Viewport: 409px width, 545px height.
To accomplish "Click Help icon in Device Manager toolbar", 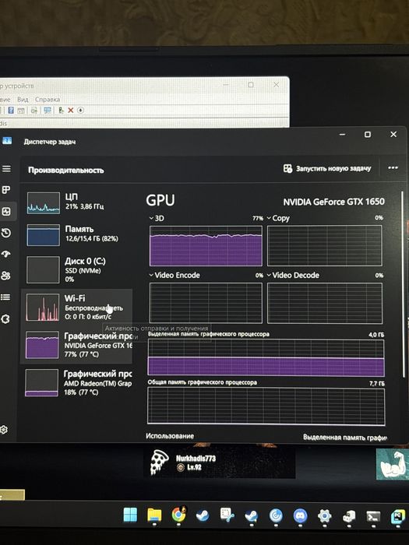I will 11,111.
